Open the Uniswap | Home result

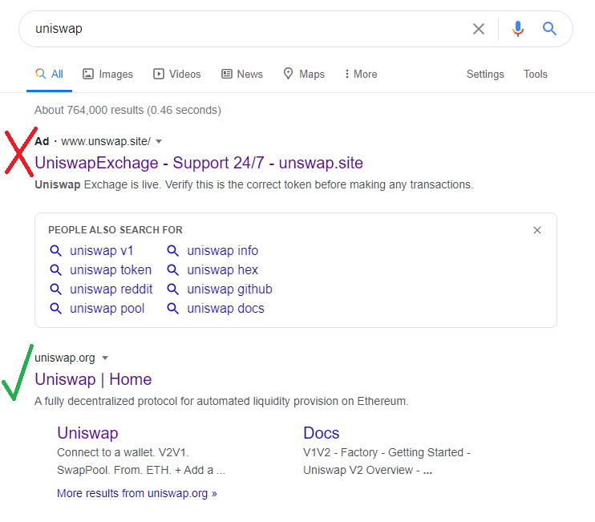pos(93,379)
